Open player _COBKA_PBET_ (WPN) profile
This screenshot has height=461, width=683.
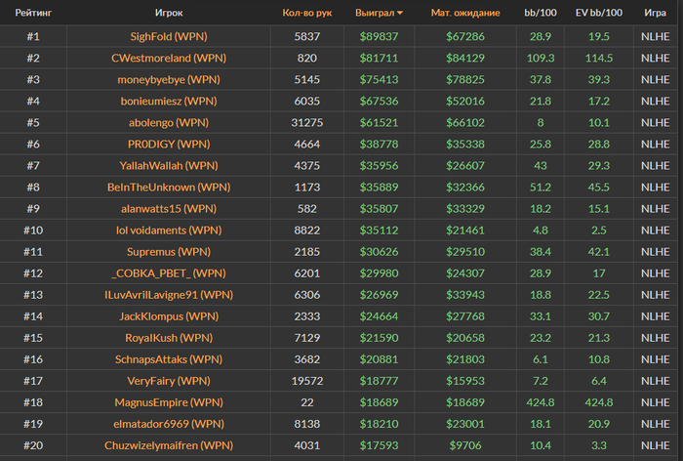(x=169, y=273)
